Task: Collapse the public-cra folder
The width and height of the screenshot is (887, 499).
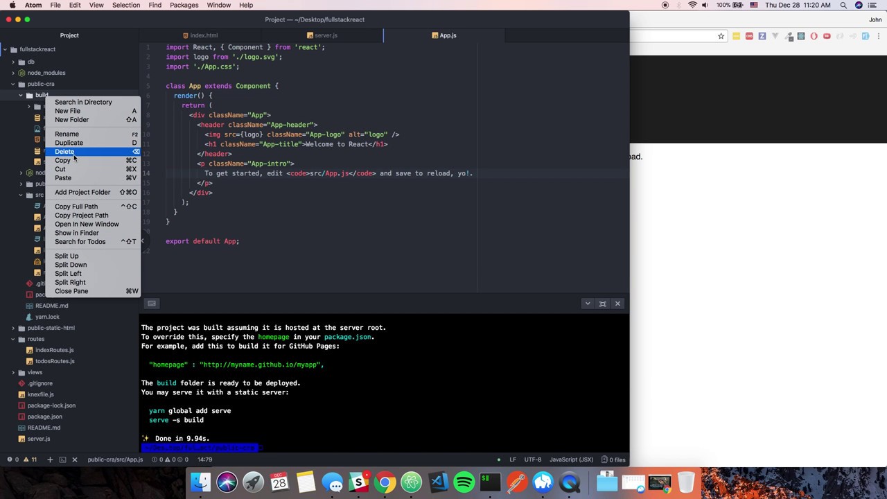Action: (x=13, y=84)
